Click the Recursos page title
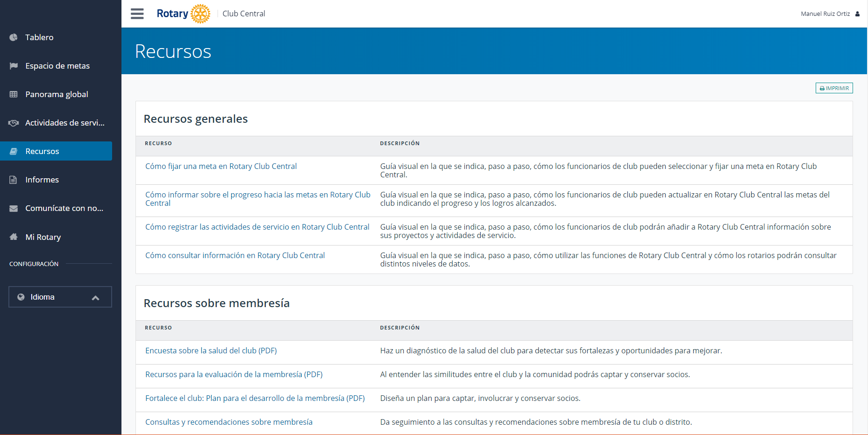The image size is (868, 435). 173,51
